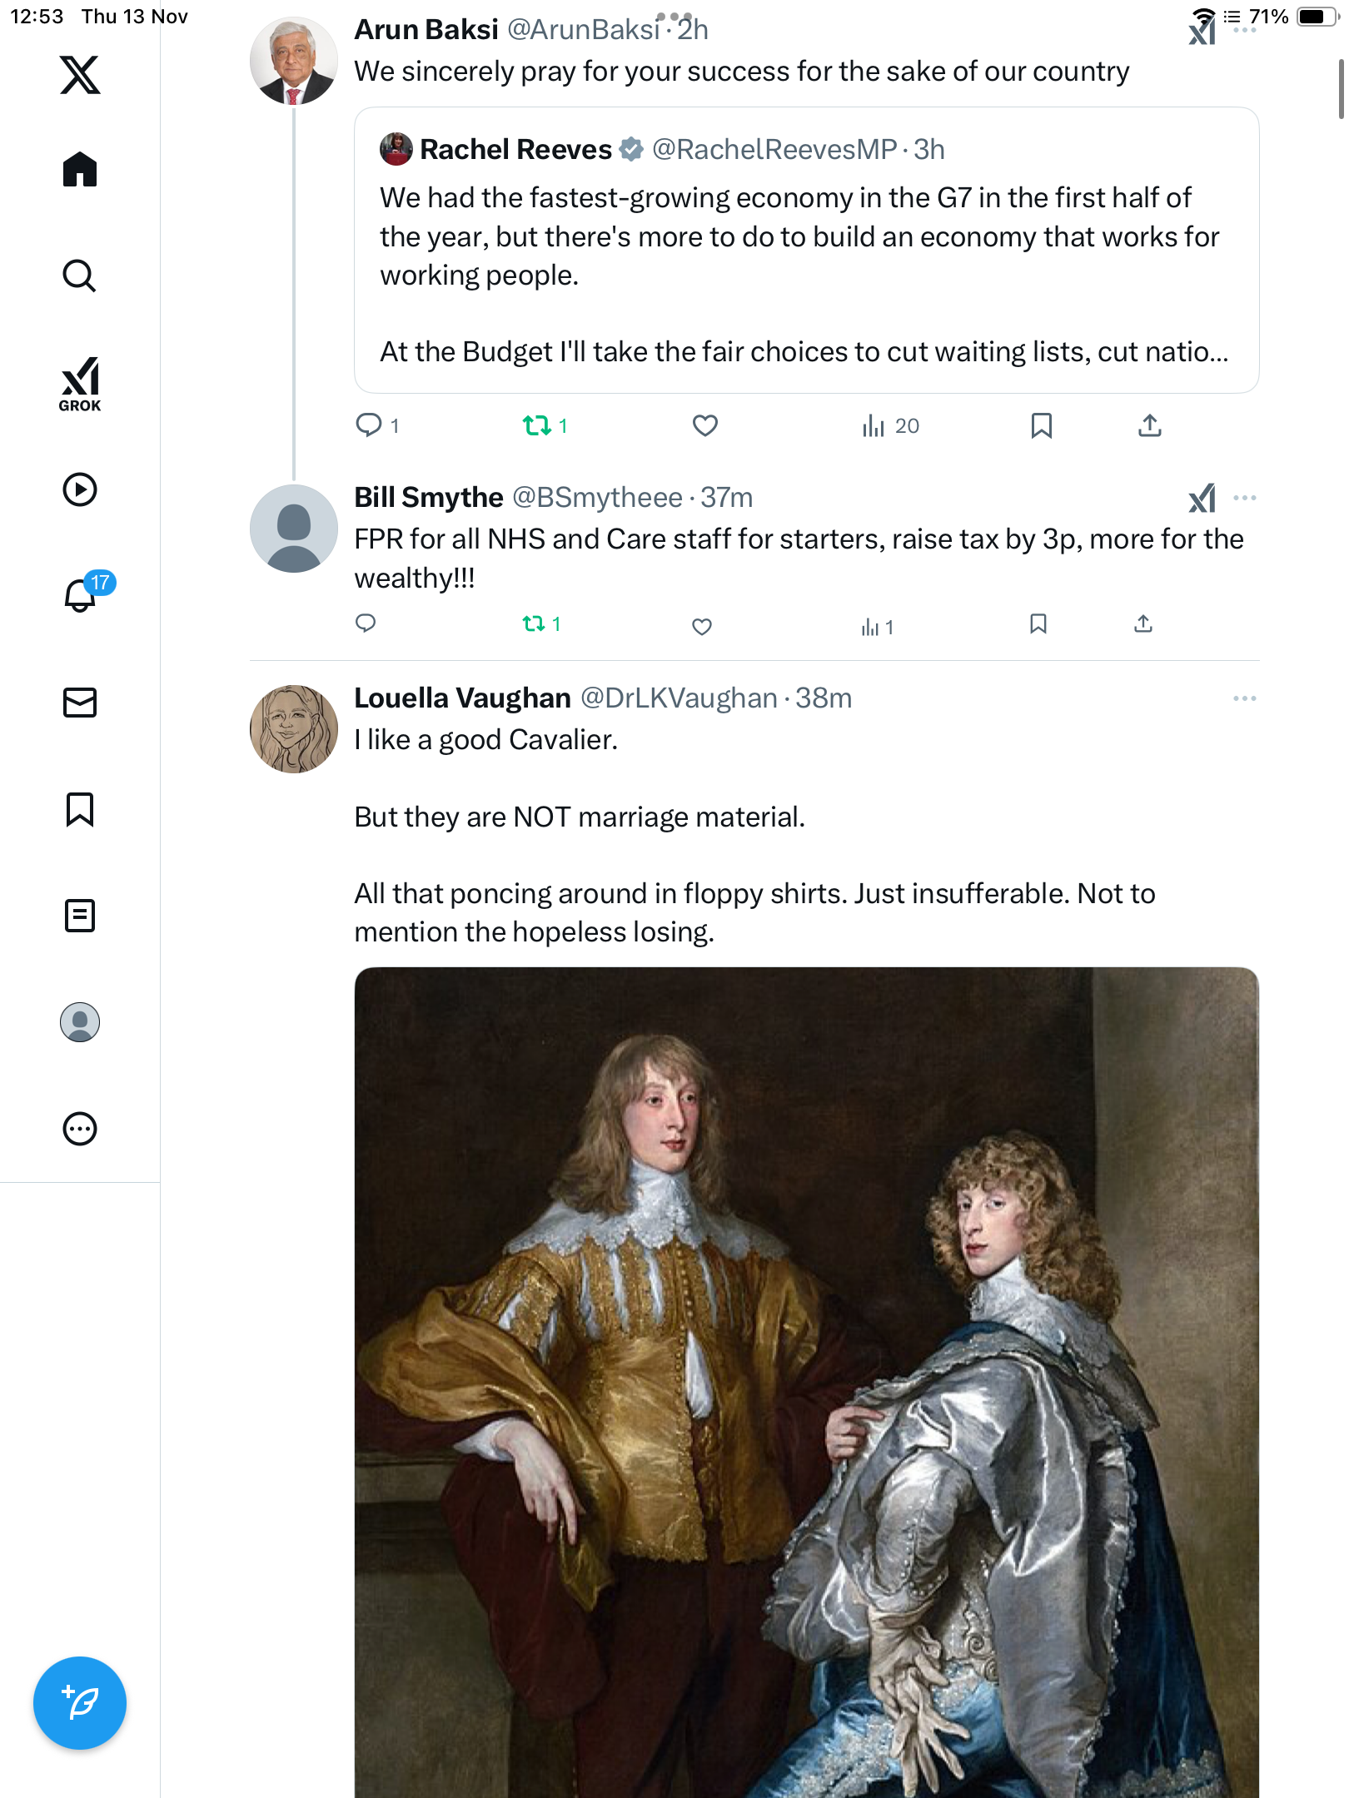Open Louella Vaughan's profile name link
The width and height of the screenshot is (1349, 1798).
pyautogui.click(x=462, y=698)
